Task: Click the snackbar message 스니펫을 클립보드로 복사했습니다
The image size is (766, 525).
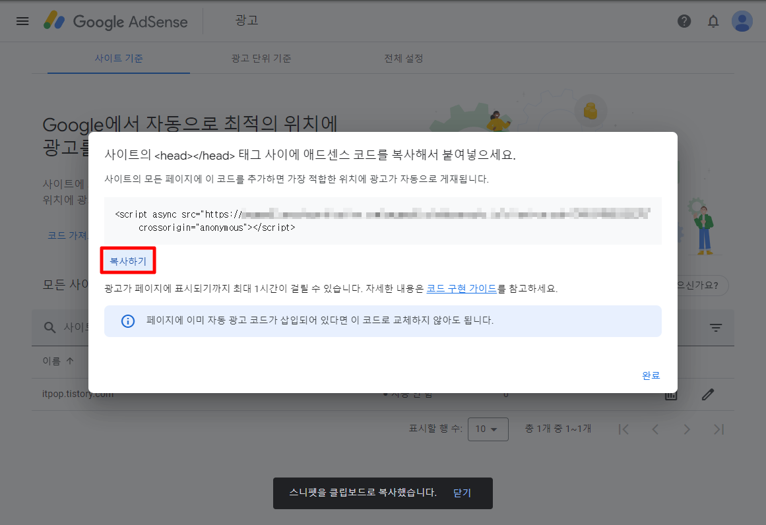Action: click(362, 492)
